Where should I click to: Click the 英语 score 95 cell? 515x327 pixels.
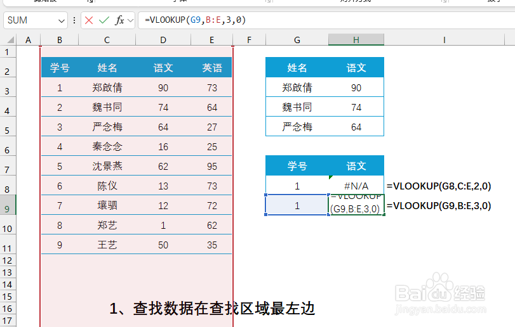(212, 166)
